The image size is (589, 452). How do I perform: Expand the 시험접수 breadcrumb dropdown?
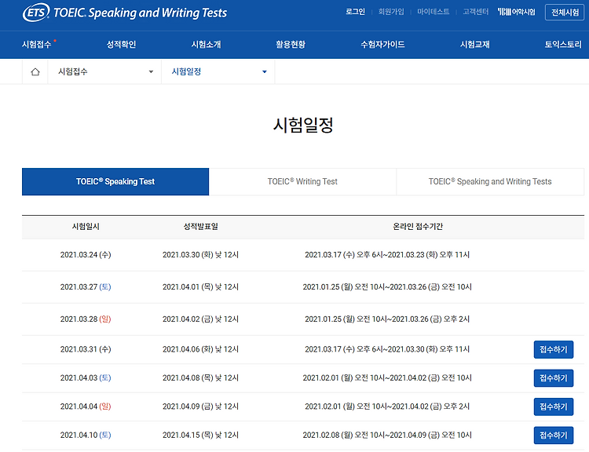(104, 71)
